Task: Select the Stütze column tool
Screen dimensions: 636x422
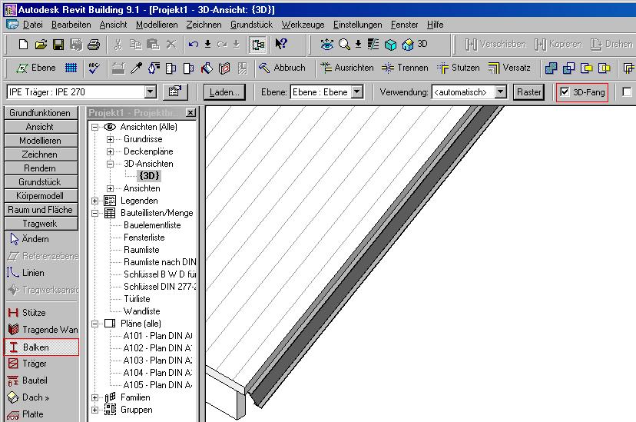Action: click(27, 312)
